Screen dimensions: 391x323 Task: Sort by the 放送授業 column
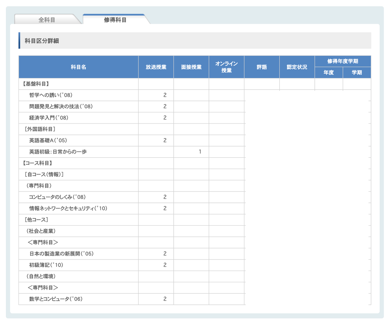coord(156,66)
